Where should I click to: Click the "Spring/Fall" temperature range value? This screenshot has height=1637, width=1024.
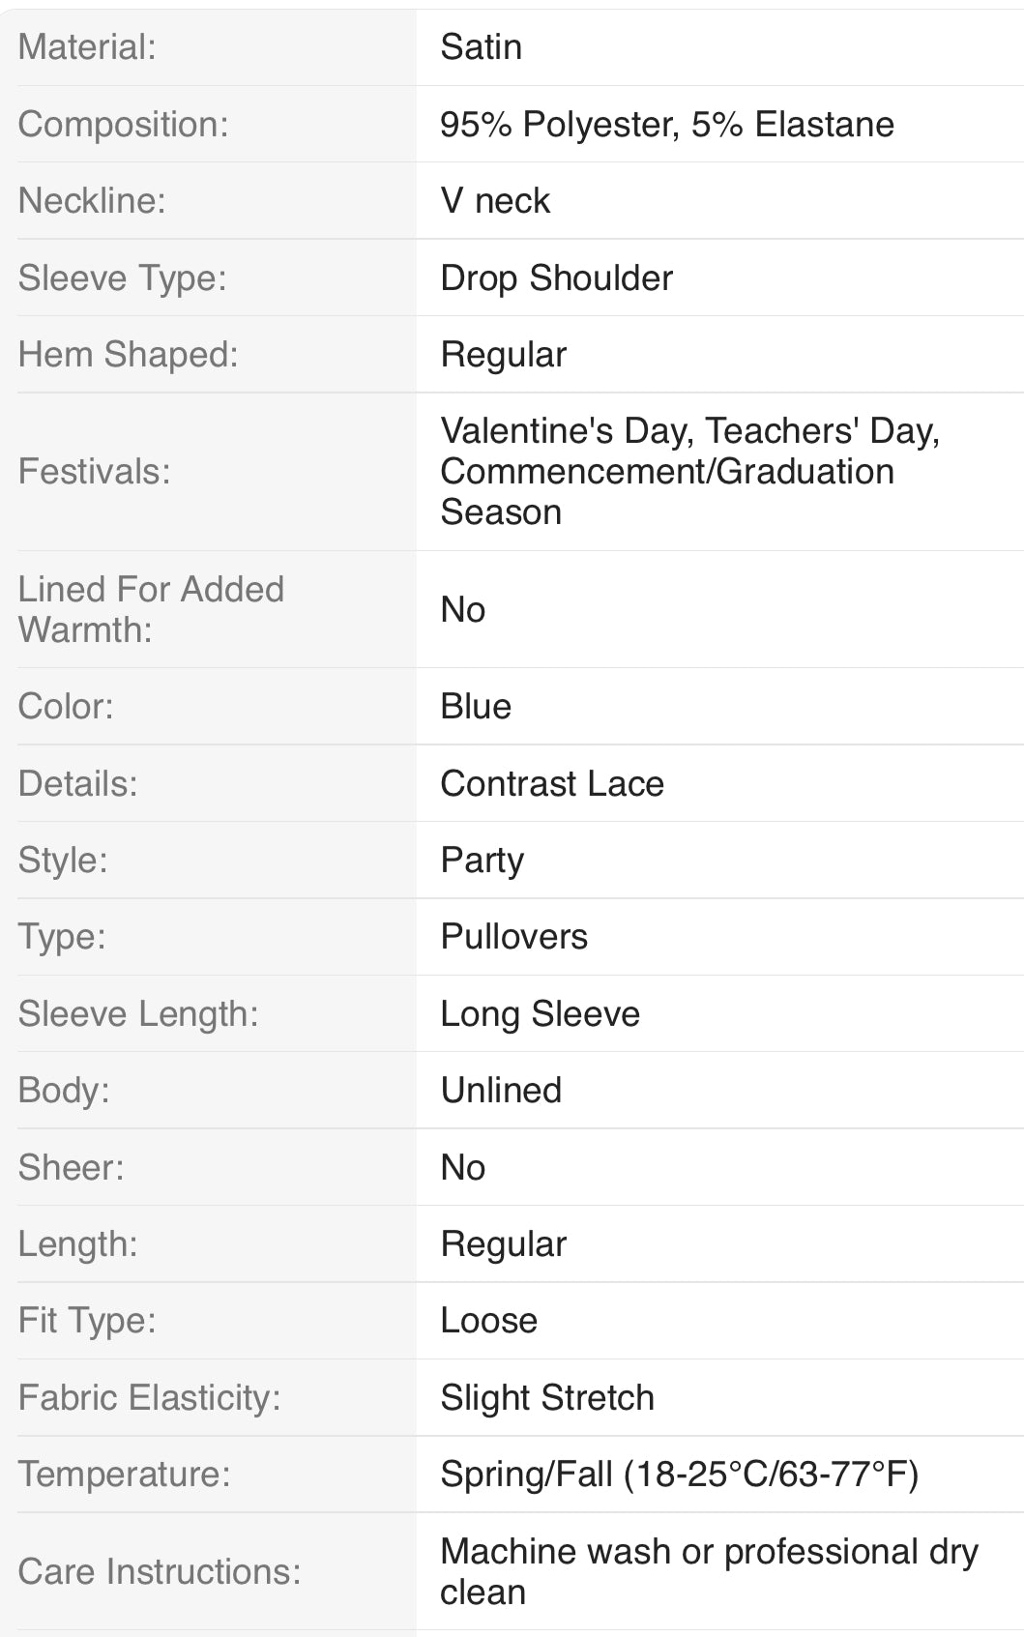[679, 1475]
